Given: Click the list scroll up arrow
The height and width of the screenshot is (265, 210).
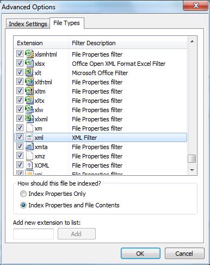Looking at the screenshot, I should point(192,41).
